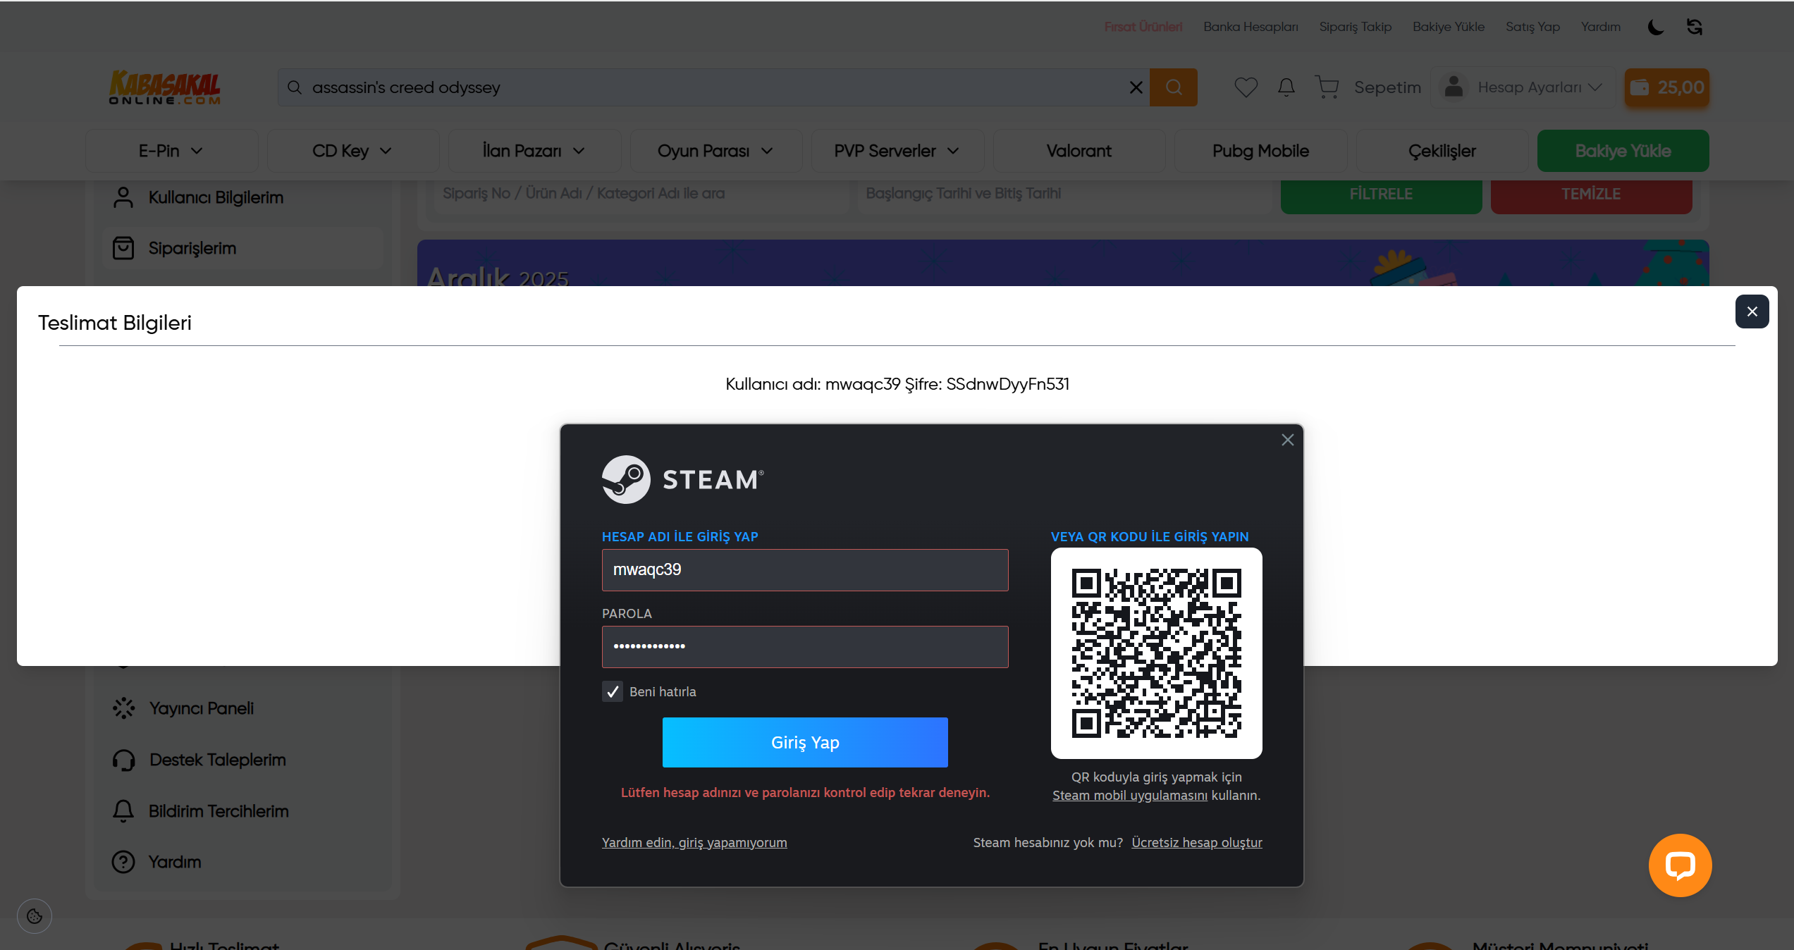The height and width of the screenshot is (950, 1794).
Task: Click the Steam QR code image
Action: [x=1157, y=653]
